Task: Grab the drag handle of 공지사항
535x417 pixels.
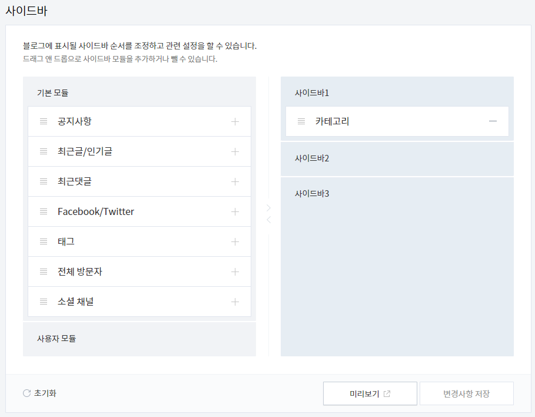Action: pyautogui.click(x=44, y=121)
